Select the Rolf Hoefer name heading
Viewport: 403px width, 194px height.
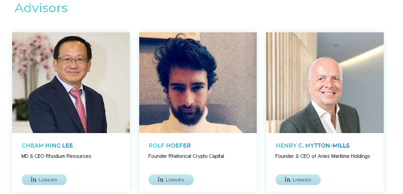click(170, 146)
